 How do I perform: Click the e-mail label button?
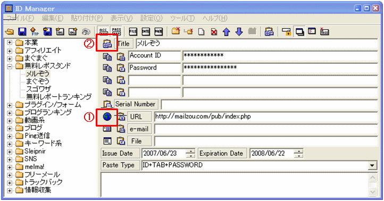click(x=139, y=129)
